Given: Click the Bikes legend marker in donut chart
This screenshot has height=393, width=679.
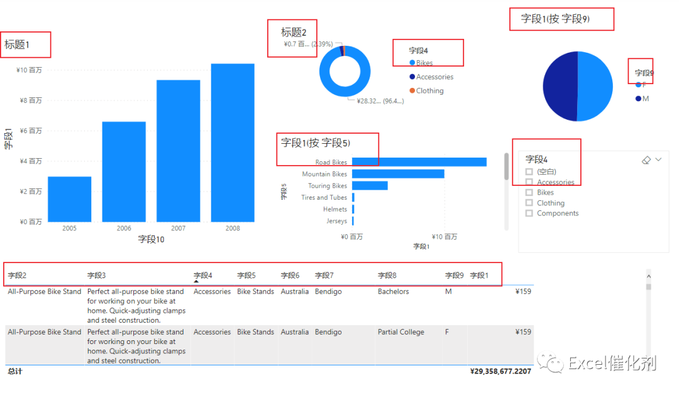Looking at the screenshot, I should tap(412, 63).
